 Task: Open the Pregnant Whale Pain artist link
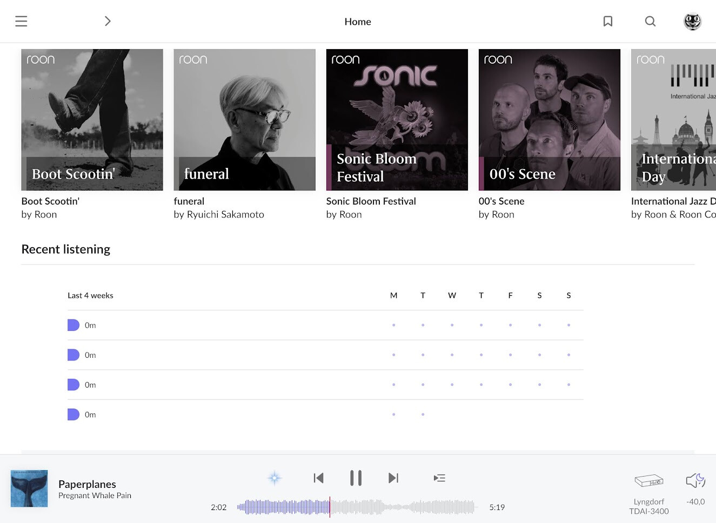95,495
